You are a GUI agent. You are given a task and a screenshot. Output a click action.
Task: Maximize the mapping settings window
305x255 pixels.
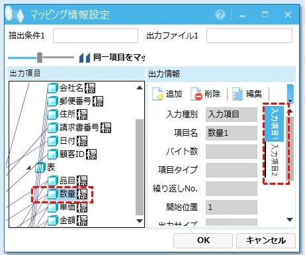(265, 15)
